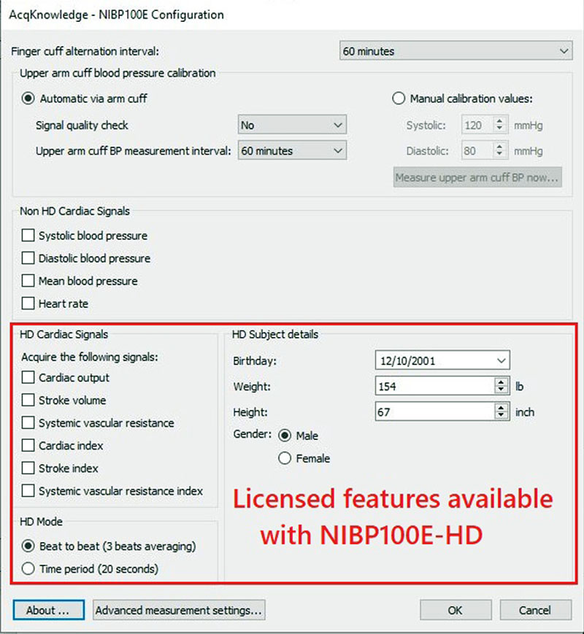Image resolution: width=584 pixels, height=634 pixels.
Task: Open upper arm cuff BP measurement interval dropdown
Action: pos(292,151)
